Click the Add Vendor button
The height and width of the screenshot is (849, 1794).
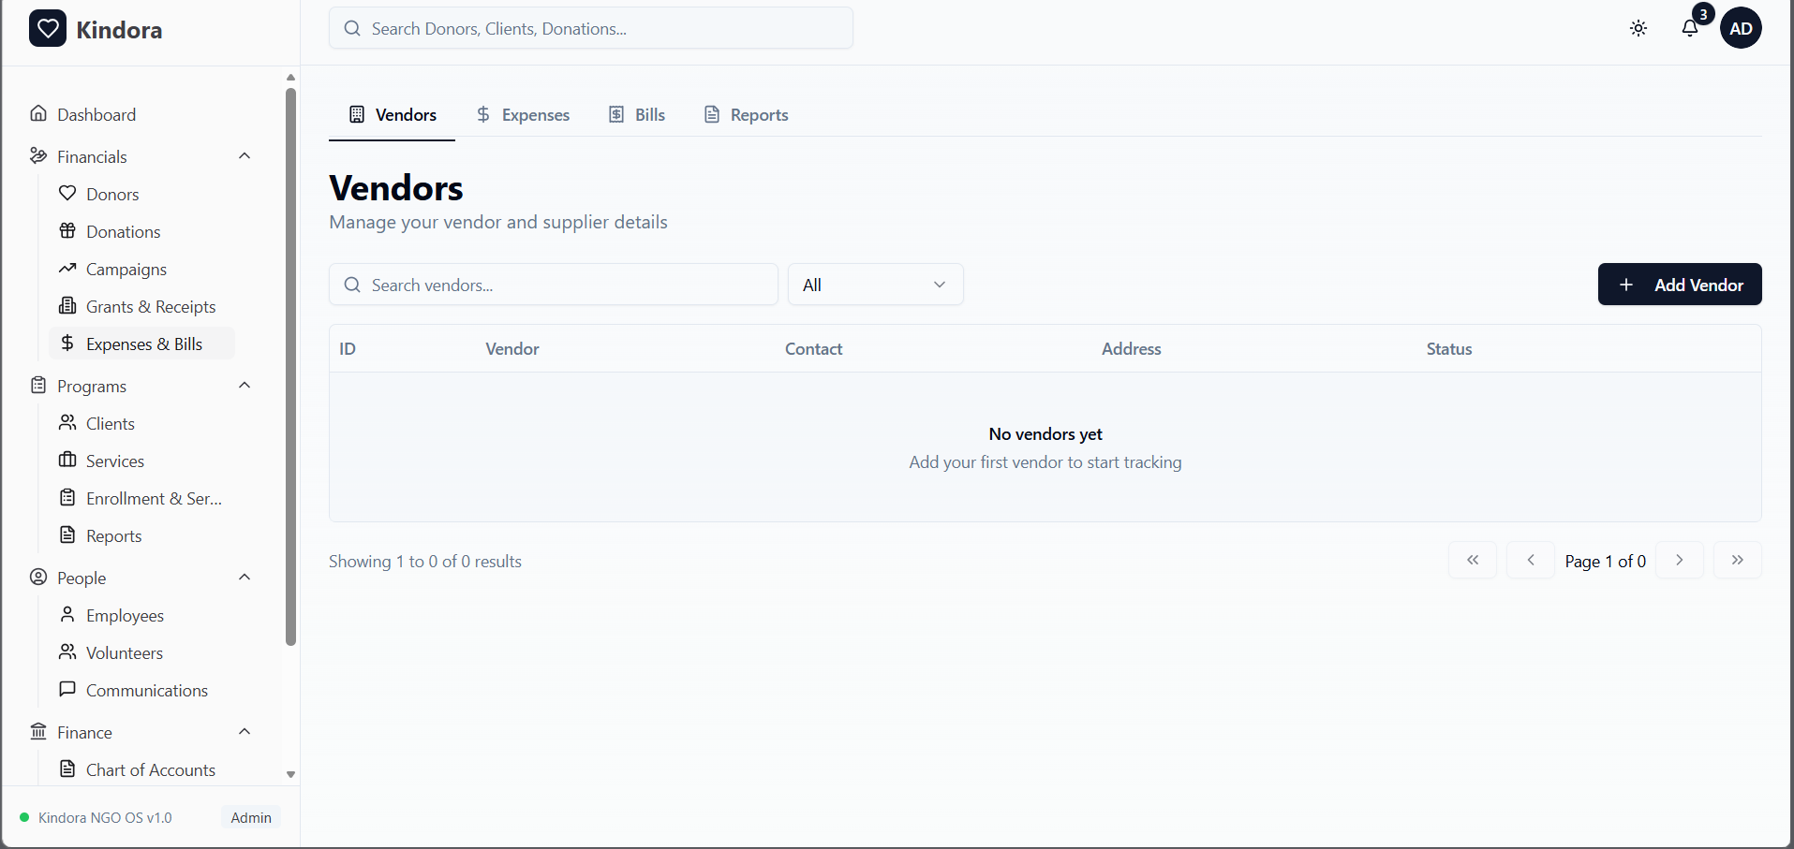coord(1679,285)
